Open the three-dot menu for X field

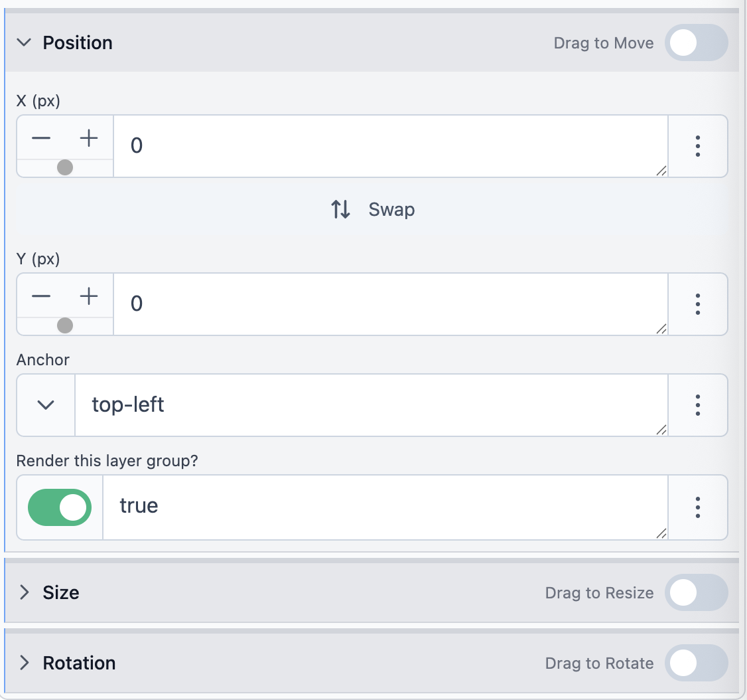[x=697, y=146]
